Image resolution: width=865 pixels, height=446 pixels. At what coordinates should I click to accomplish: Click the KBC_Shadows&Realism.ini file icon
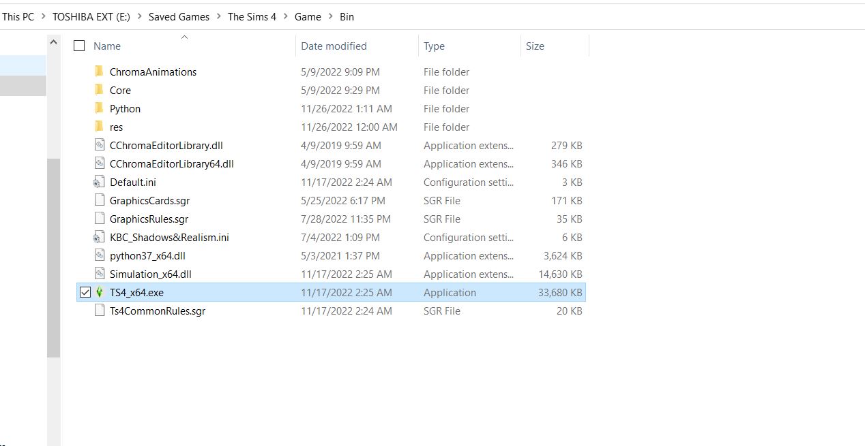click(x=99, y=237)
